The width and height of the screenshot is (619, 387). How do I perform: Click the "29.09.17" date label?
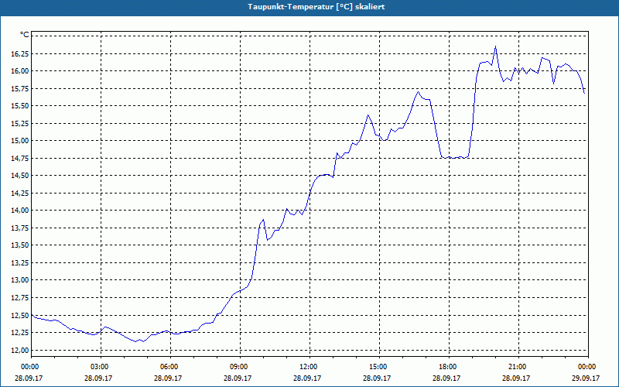[x=586, y=378]
